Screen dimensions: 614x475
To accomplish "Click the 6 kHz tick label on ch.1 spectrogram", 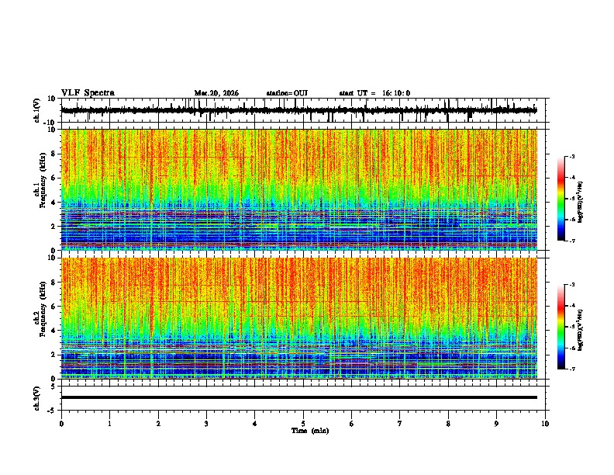I will (x=53, y=178).
